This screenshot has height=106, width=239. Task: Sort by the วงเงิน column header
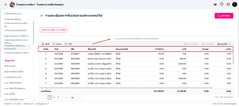pos(221,49)
